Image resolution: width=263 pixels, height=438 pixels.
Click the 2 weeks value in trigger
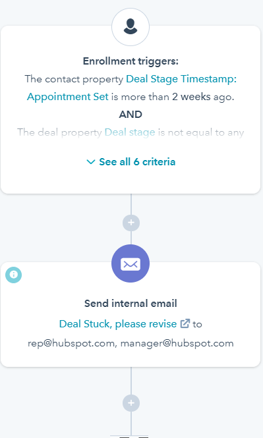tap(191, 97)
